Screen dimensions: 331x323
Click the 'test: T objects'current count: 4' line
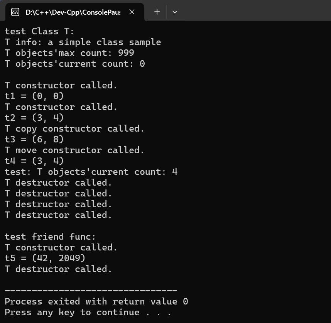click(91, 172)
